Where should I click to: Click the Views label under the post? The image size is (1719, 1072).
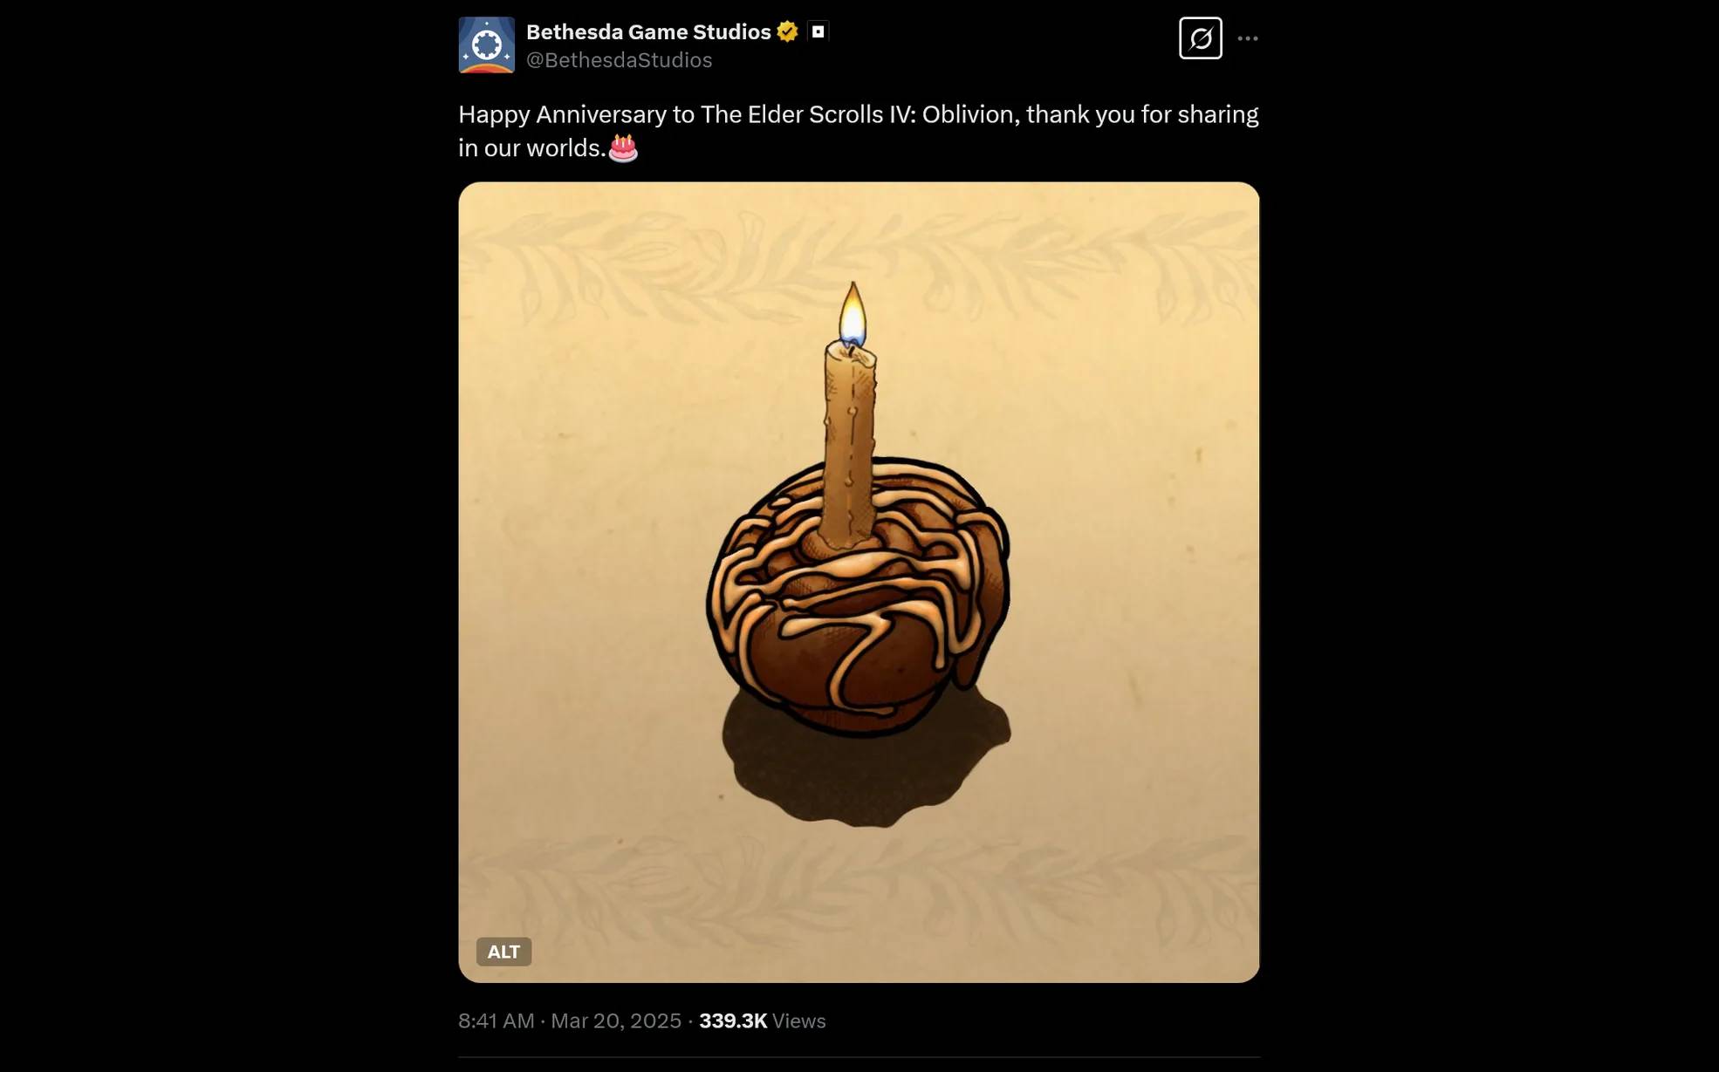[798, 1021]
